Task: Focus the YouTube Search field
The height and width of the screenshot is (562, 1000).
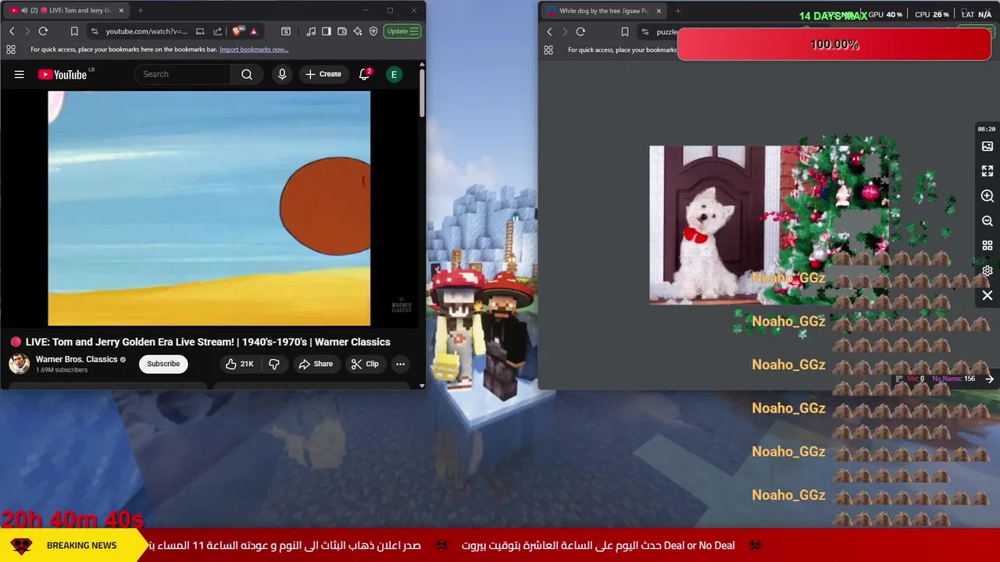Action: [184, 74]
